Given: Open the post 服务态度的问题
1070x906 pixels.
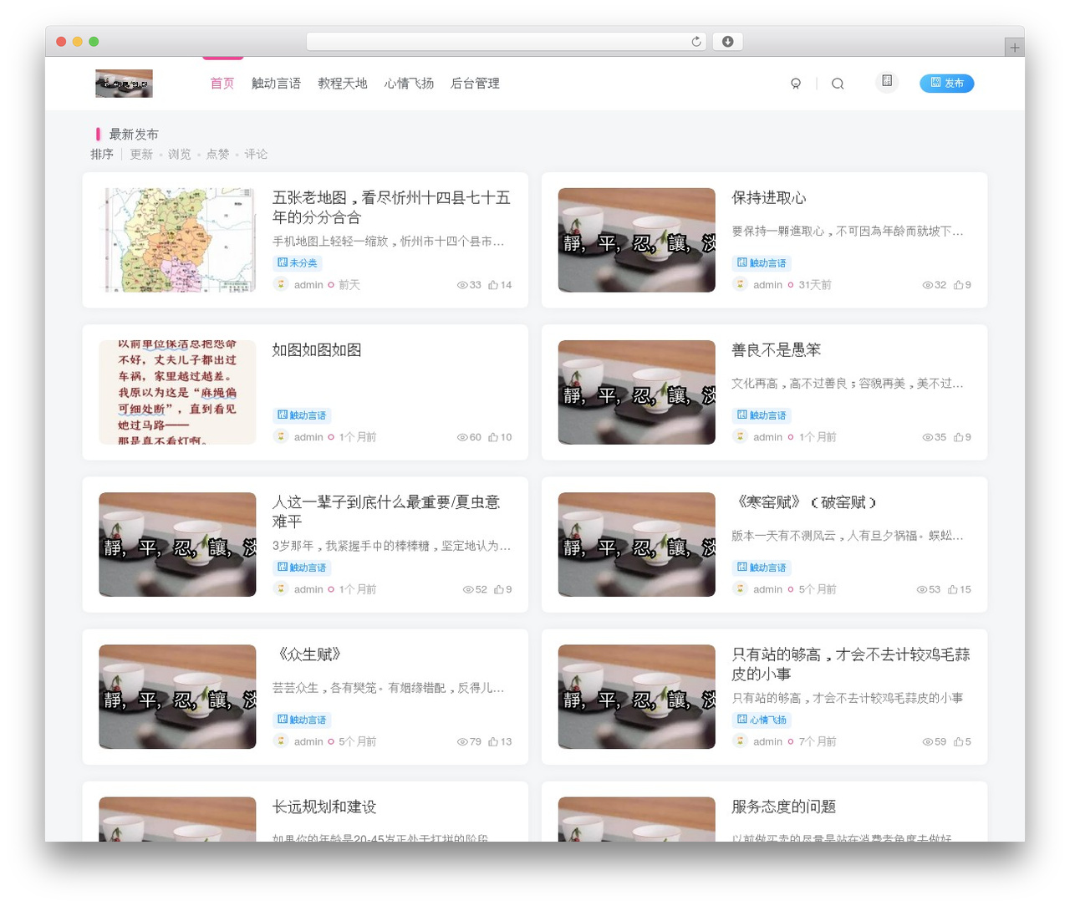Looking at the screenshot, I should pyautogui.click(x=783, y=807).
